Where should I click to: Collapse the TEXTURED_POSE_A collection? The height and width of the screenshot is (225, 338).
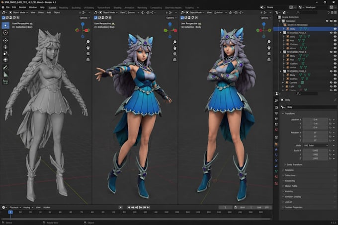click(281, 33)
